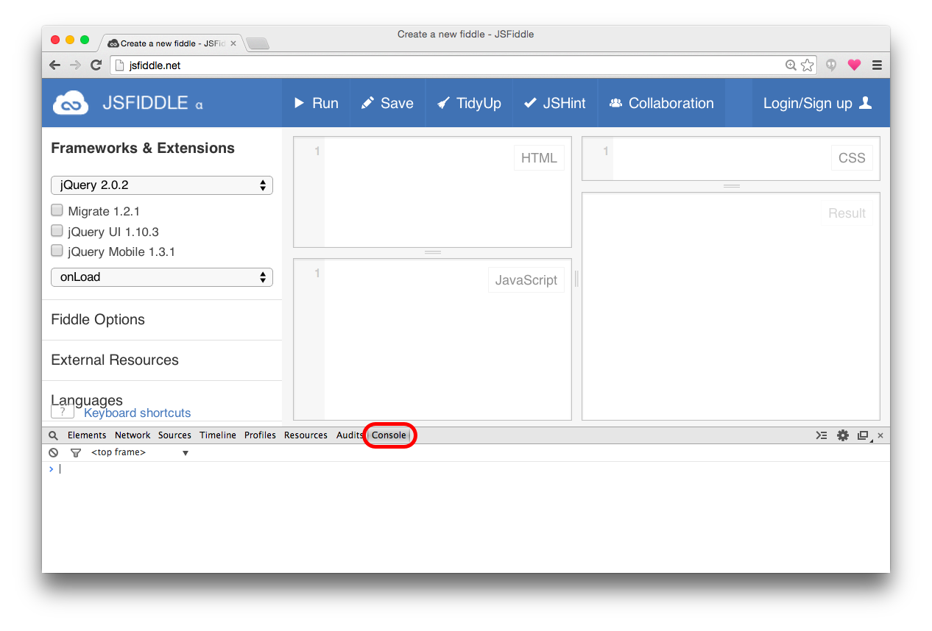Enable the Migrate 1.2.1 checkbox
This screenshot has width=932, height=631.
57,210
